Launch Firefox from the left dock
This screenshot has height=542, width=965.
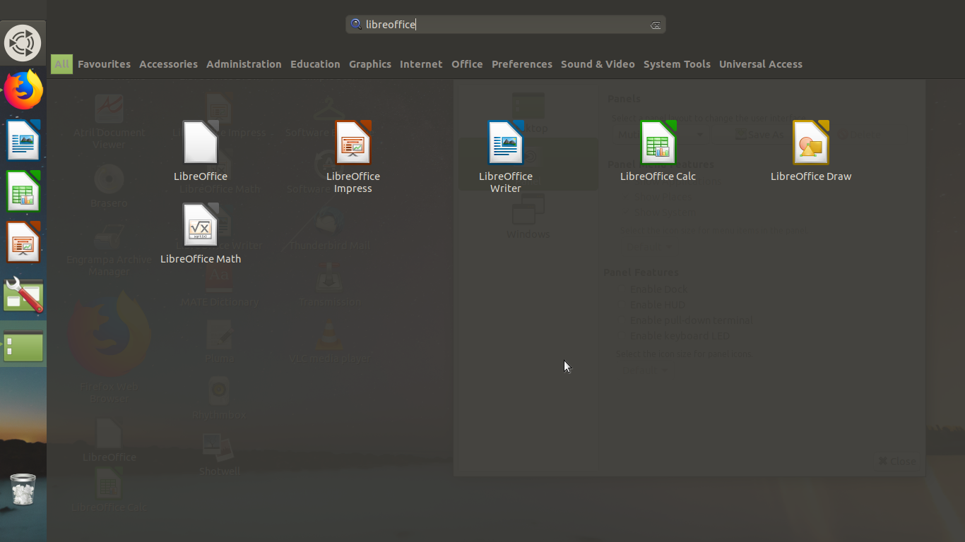click(x=23, y=90)
